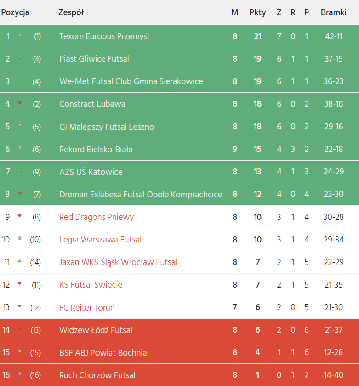Click the Pkty column header
The image size is (359, 386).
(257, 12)
